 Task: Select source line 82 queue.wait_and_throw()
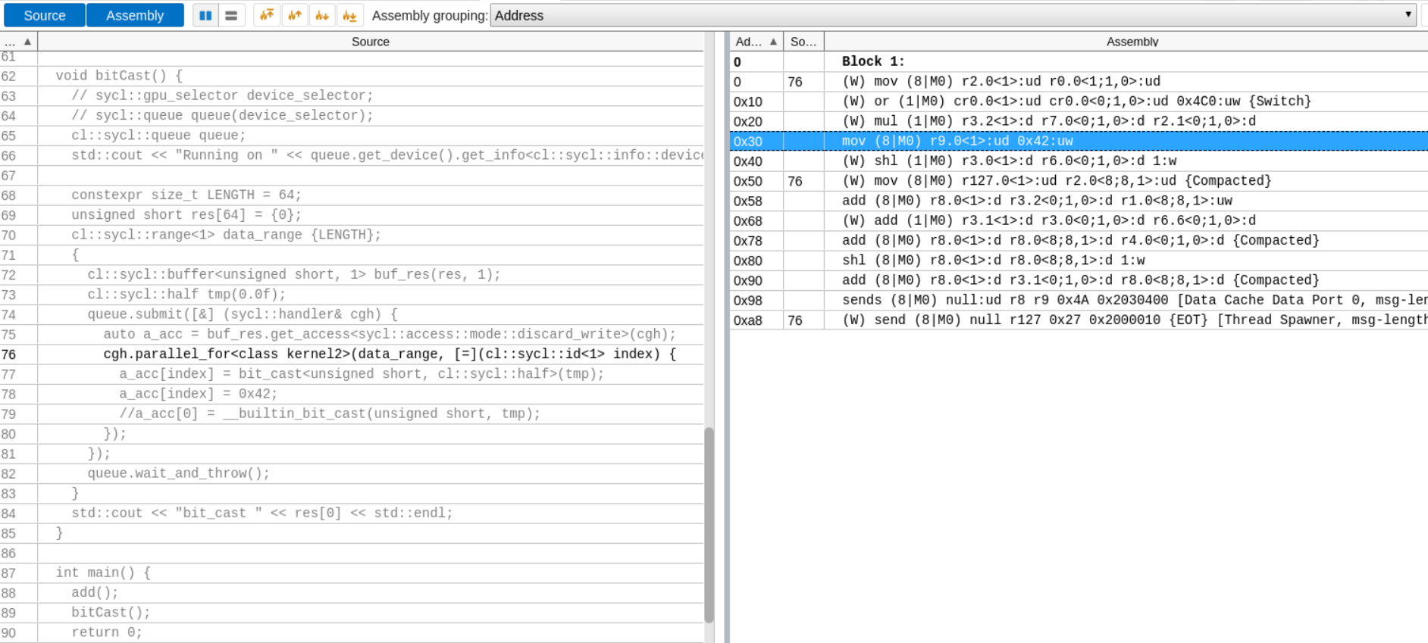[352, 473]
